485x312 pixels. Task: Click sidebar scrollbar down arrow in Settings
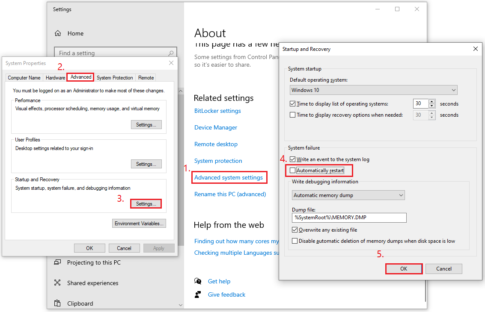(x=181, y=305)
